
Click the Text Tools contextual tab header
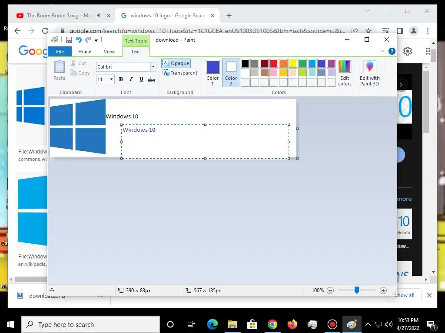pyautogui.click(x=136, y=40)
